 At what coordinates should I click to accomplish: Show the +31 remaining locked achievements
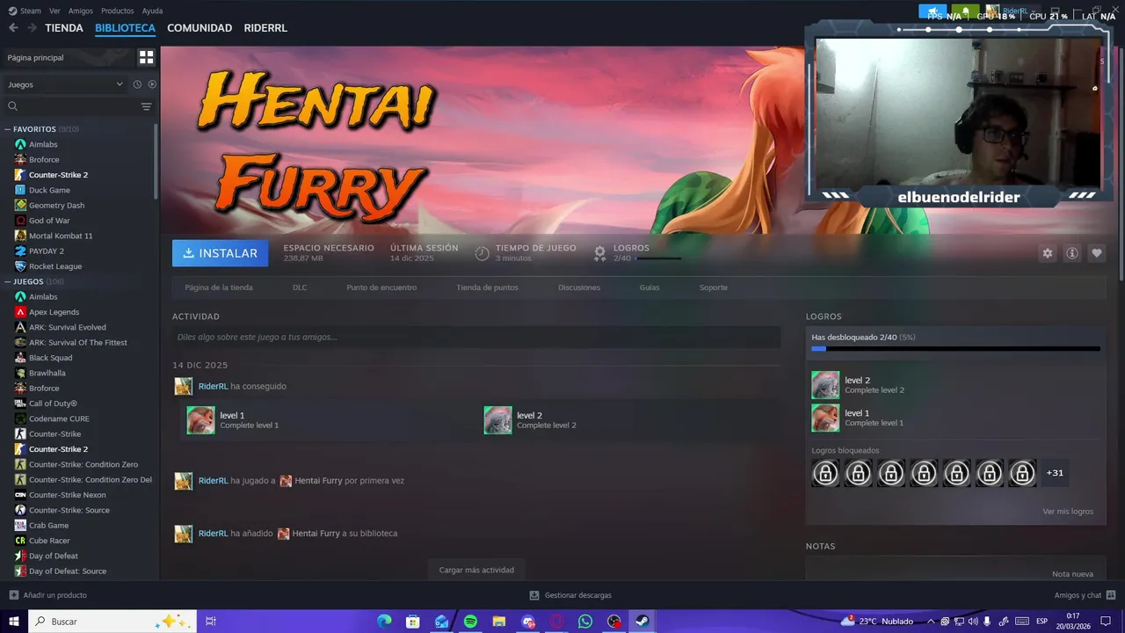pos(1055,473)
